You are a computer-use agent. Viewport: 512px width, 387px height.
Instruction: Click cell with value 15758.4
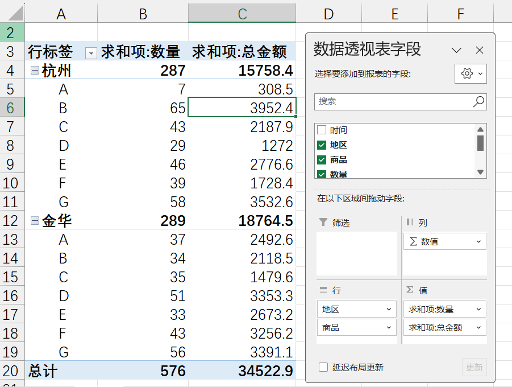coord(242,71)
